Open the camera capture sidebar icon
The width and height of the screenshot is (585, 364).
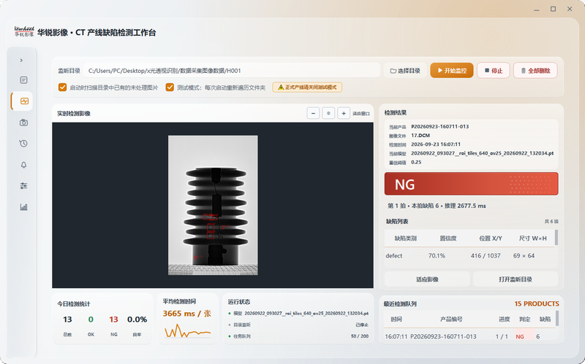(23, 123)
